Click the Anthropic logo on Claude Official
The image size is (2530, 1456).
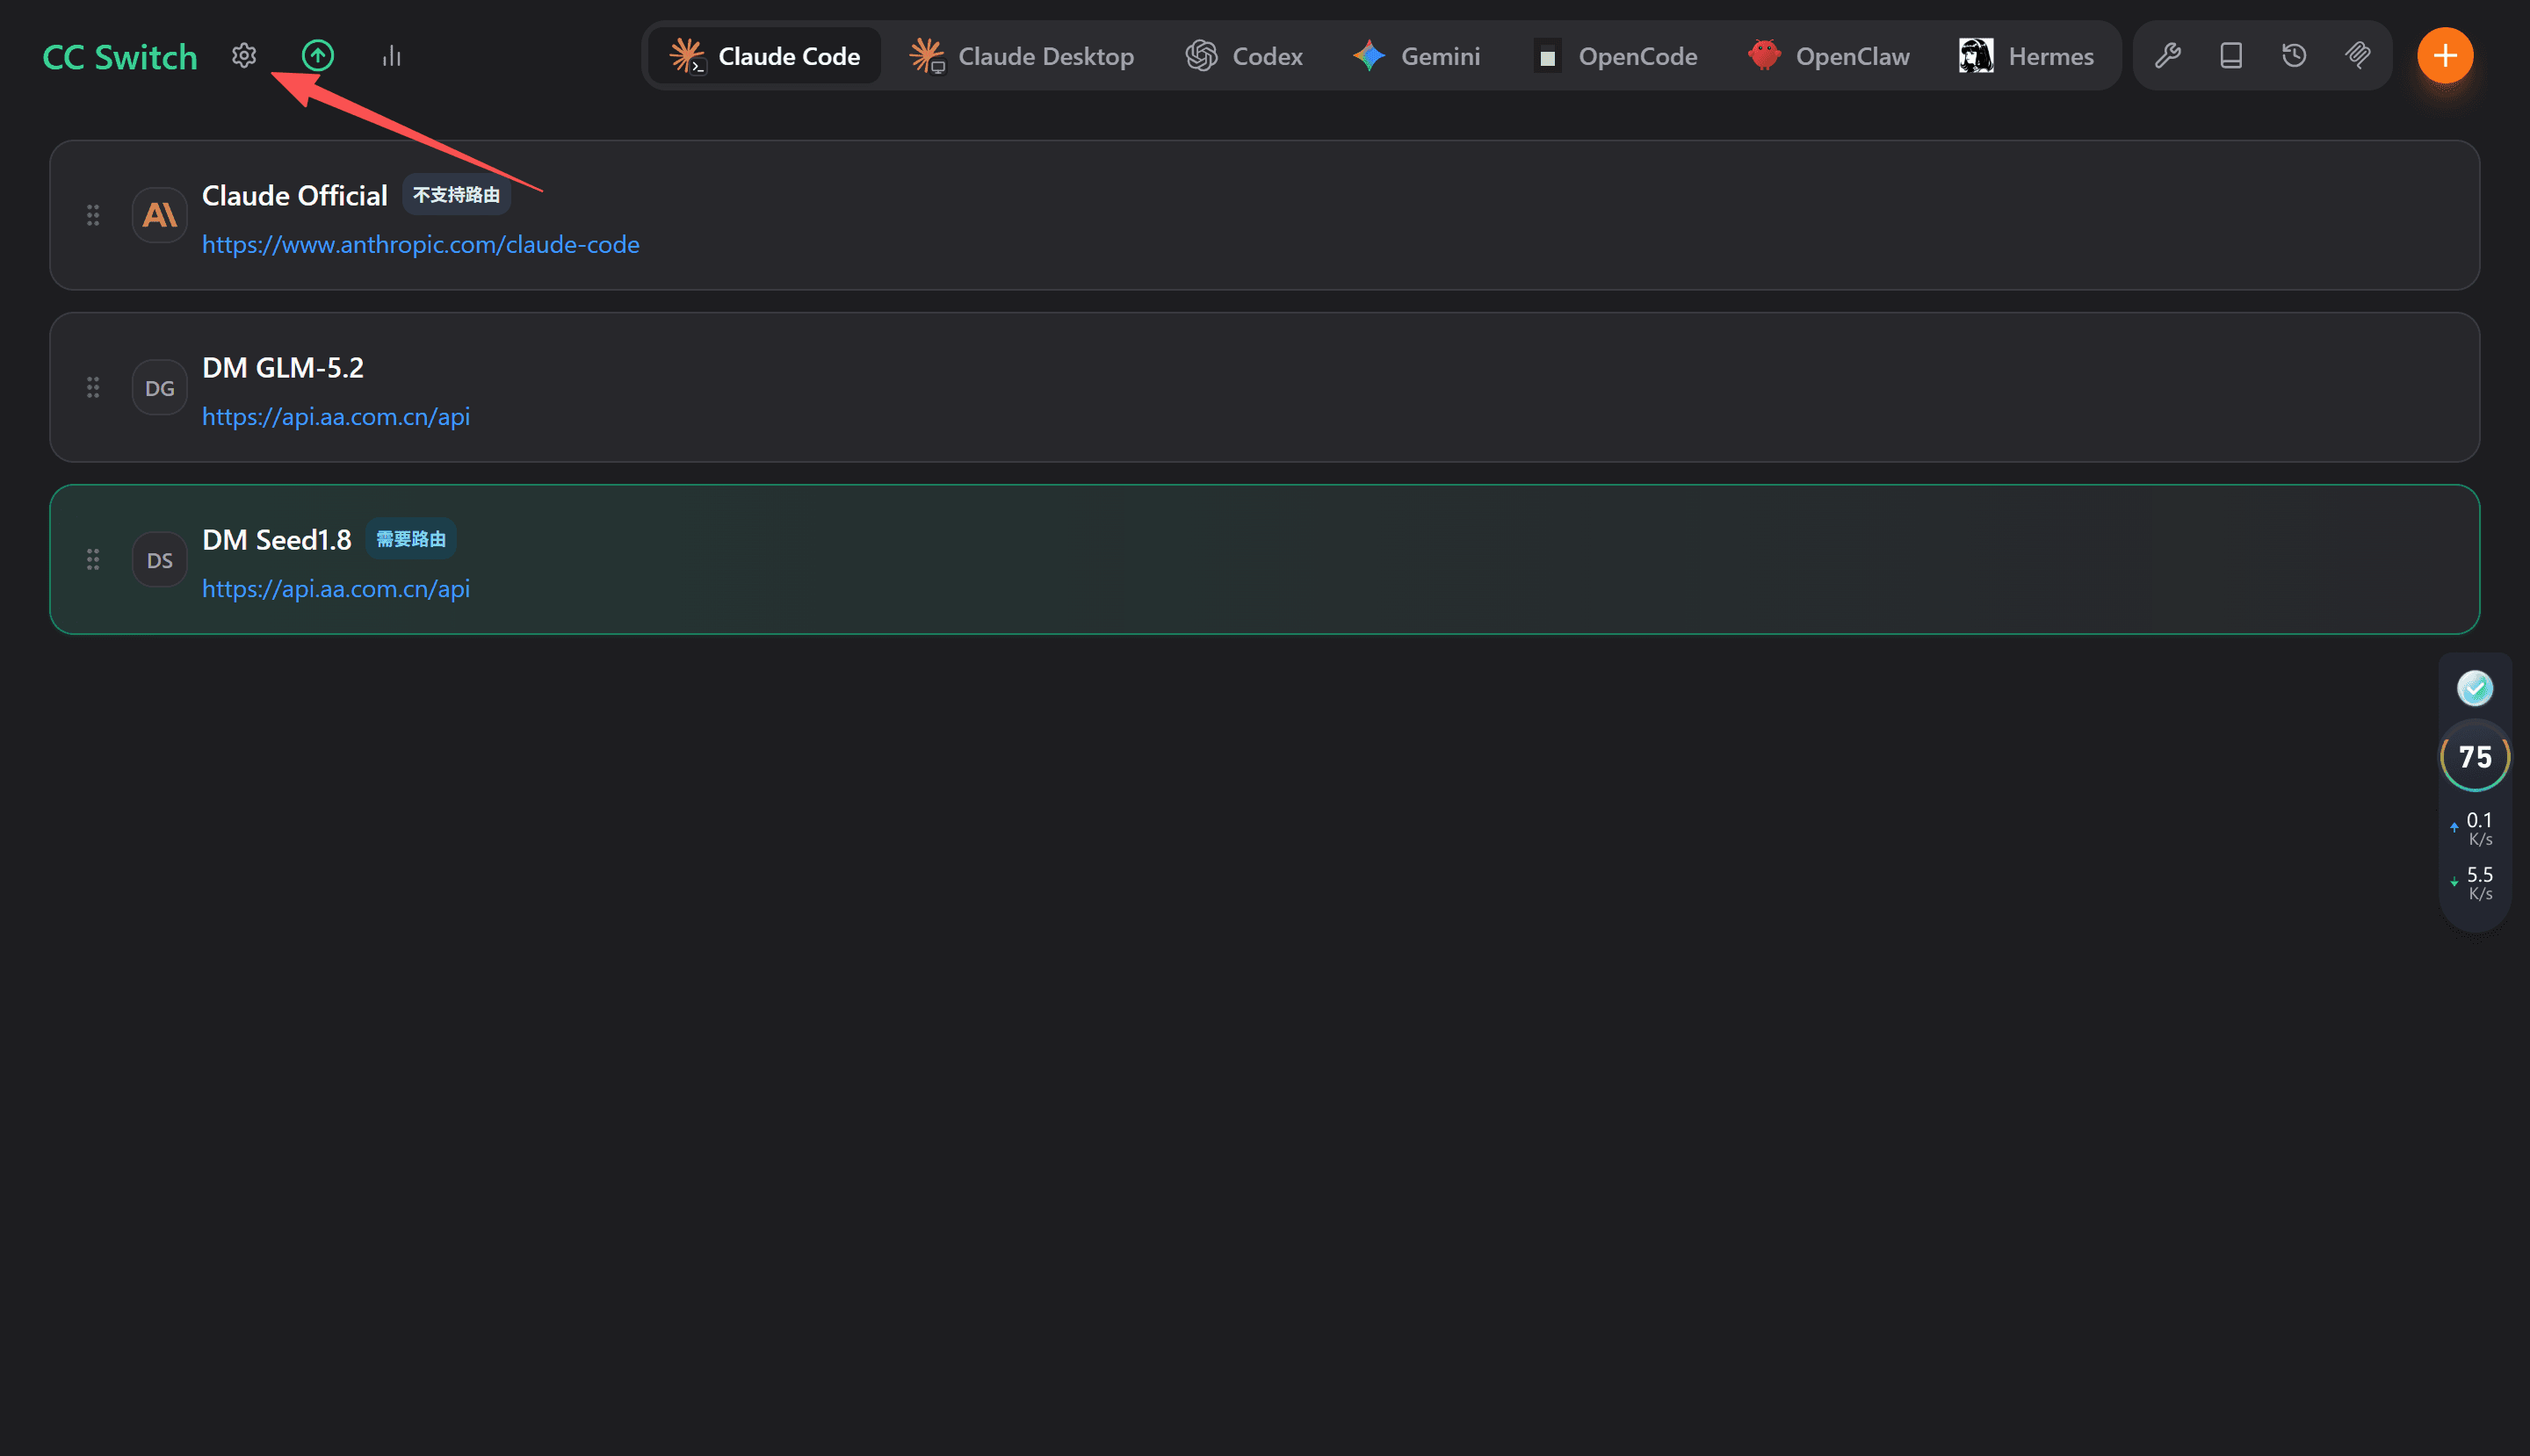160,215
